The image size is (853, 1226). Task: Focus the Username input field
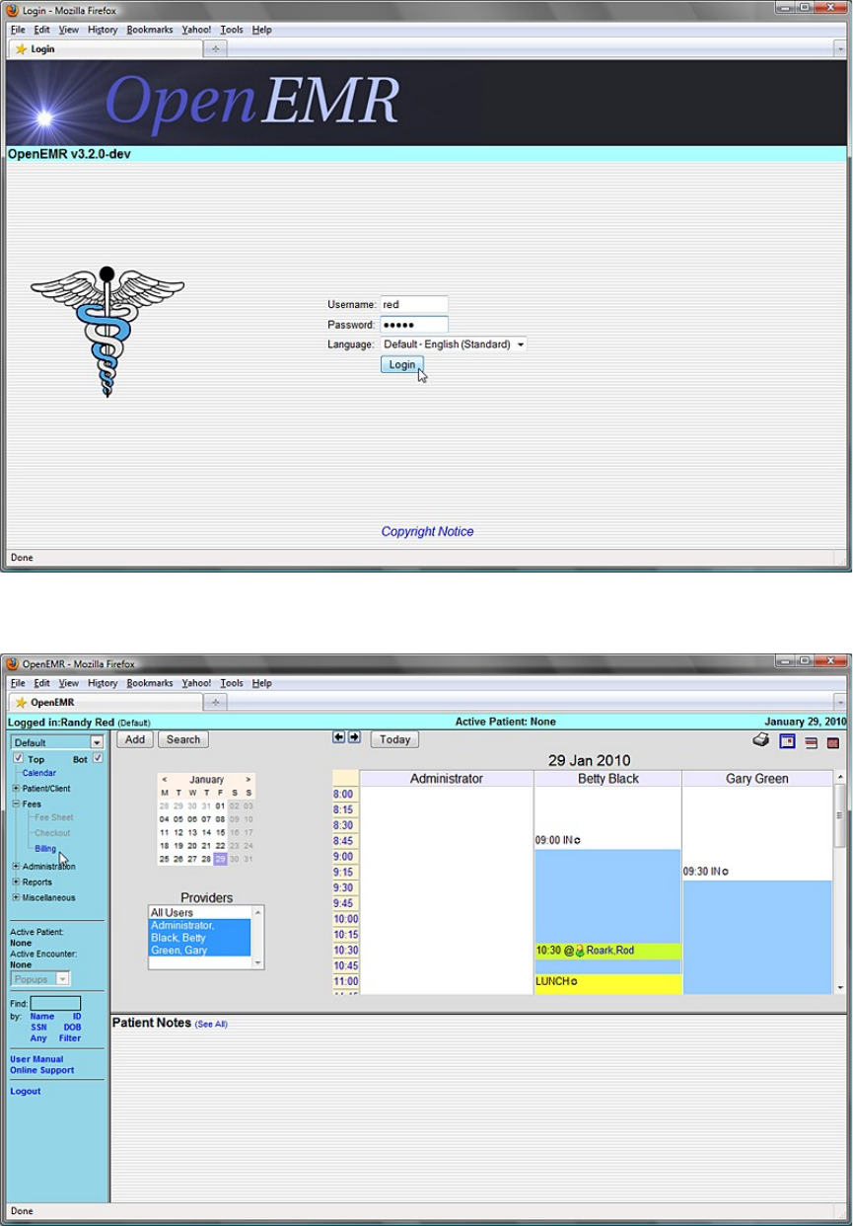point(414,305)
